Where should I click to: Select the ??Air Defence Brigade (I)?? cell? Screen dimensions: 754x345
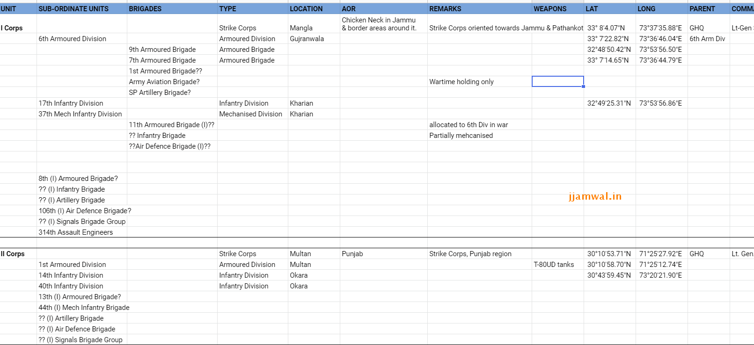pyautogui.click(x=172, y=146)
